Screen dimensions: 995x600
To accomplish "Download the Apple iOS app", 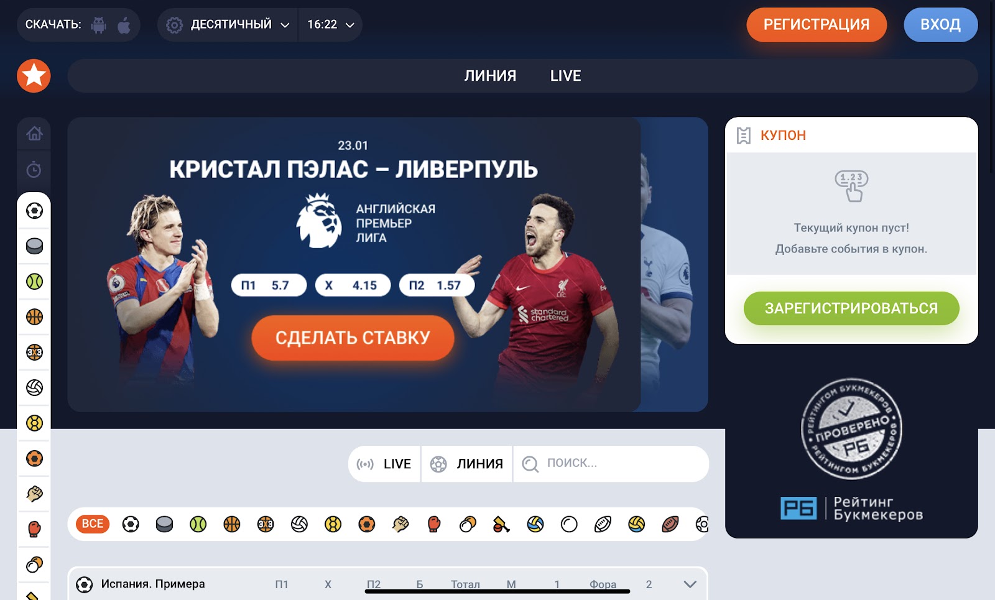I will click(124, 25).
